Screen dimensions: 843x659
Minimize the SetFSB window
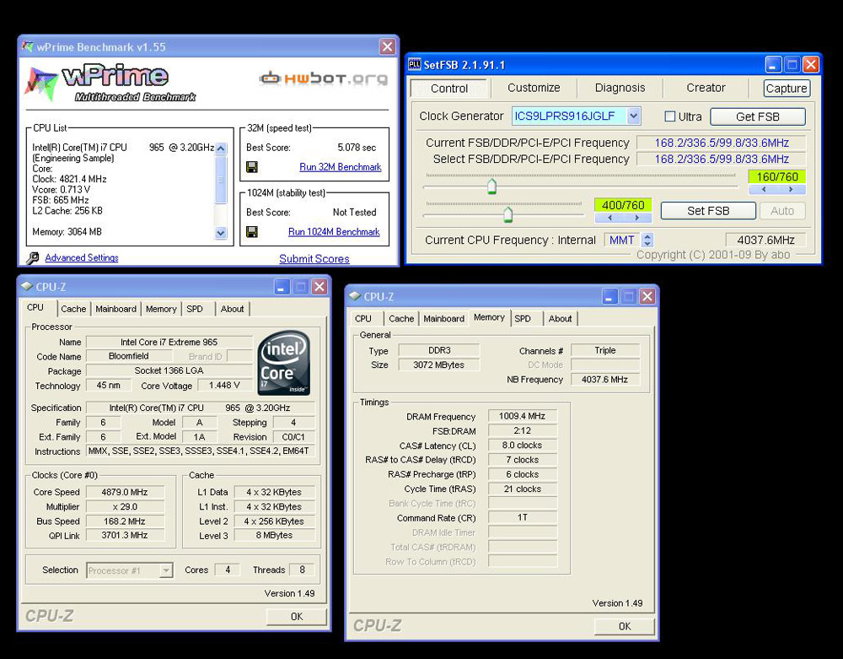pos(773,65)
